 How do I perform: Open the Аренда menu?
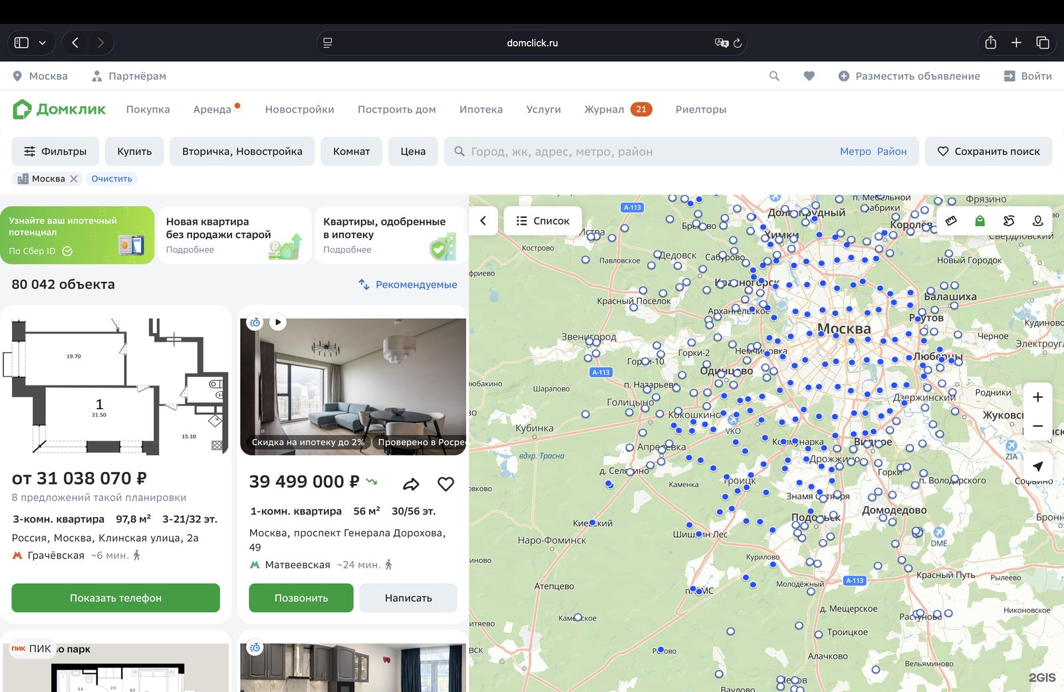click(x=212, y=110)
